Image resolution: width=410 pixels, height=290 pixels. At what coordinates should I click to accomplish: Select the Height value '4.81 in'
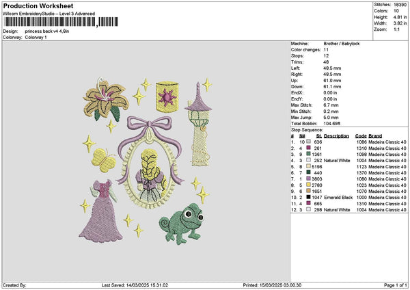pyautogui.click(x=400, y=17)
